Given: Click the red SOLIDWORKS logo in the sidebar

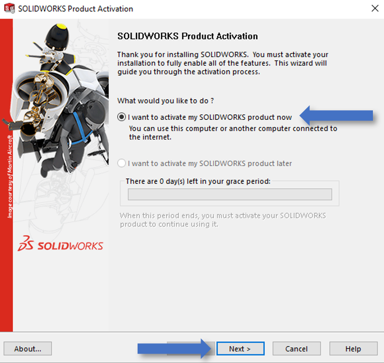Looking at the screenshot, I should (x=60, y=245).
